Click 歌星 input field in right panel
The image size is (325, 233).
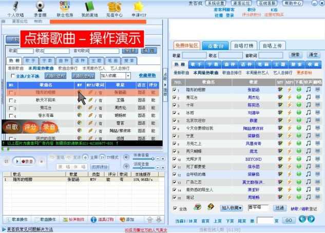(x=194, y=55)
